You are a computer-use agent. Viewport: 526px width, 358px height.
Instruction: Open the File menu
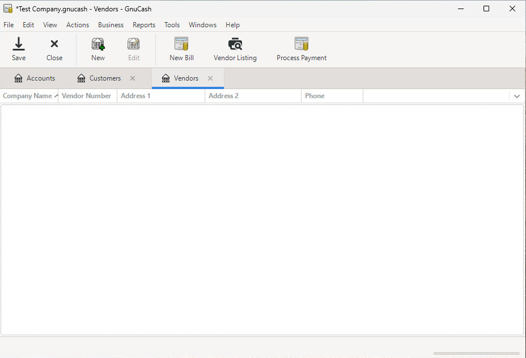[9, 25]
